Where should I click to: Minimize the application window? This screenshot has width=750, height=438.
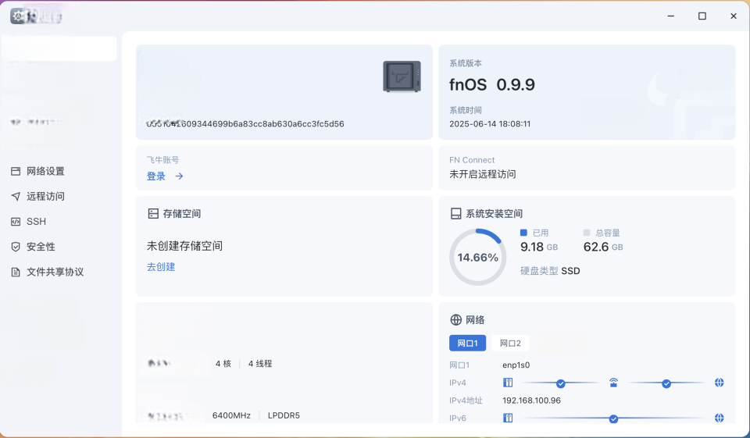(671, 16)
